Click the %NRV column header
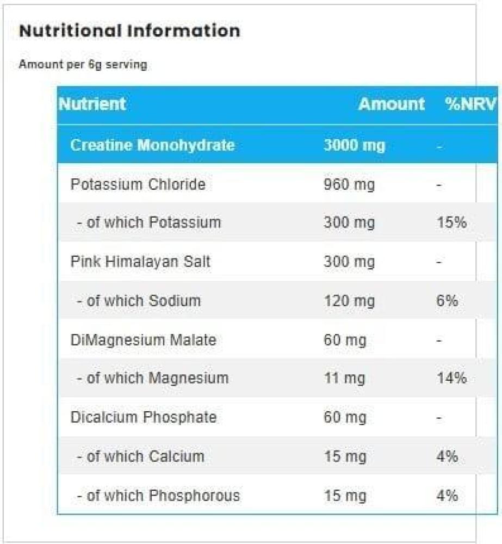Viewport: 502px width, 544px height. (x=470, y=104)
